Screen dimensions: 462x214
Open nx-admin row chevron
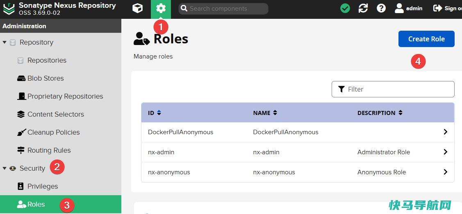click(445, 152)
